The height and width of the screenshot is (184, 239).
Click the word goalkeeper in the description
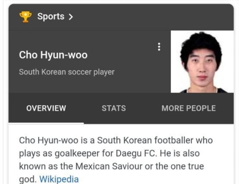[77, 154]
